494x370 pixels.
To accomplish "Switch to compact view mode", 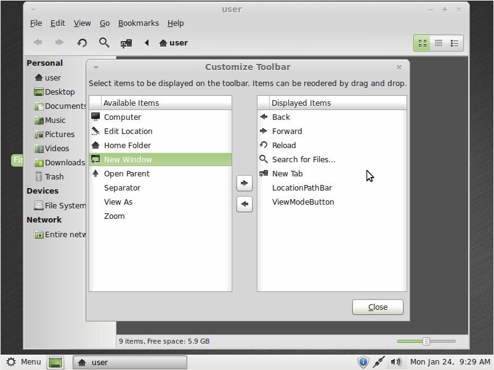I will [455, 43].
